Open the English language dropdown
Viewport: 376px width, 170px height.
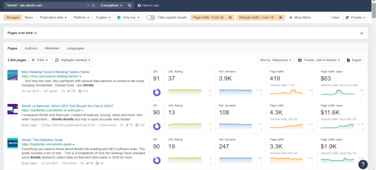tap(103, 18)
